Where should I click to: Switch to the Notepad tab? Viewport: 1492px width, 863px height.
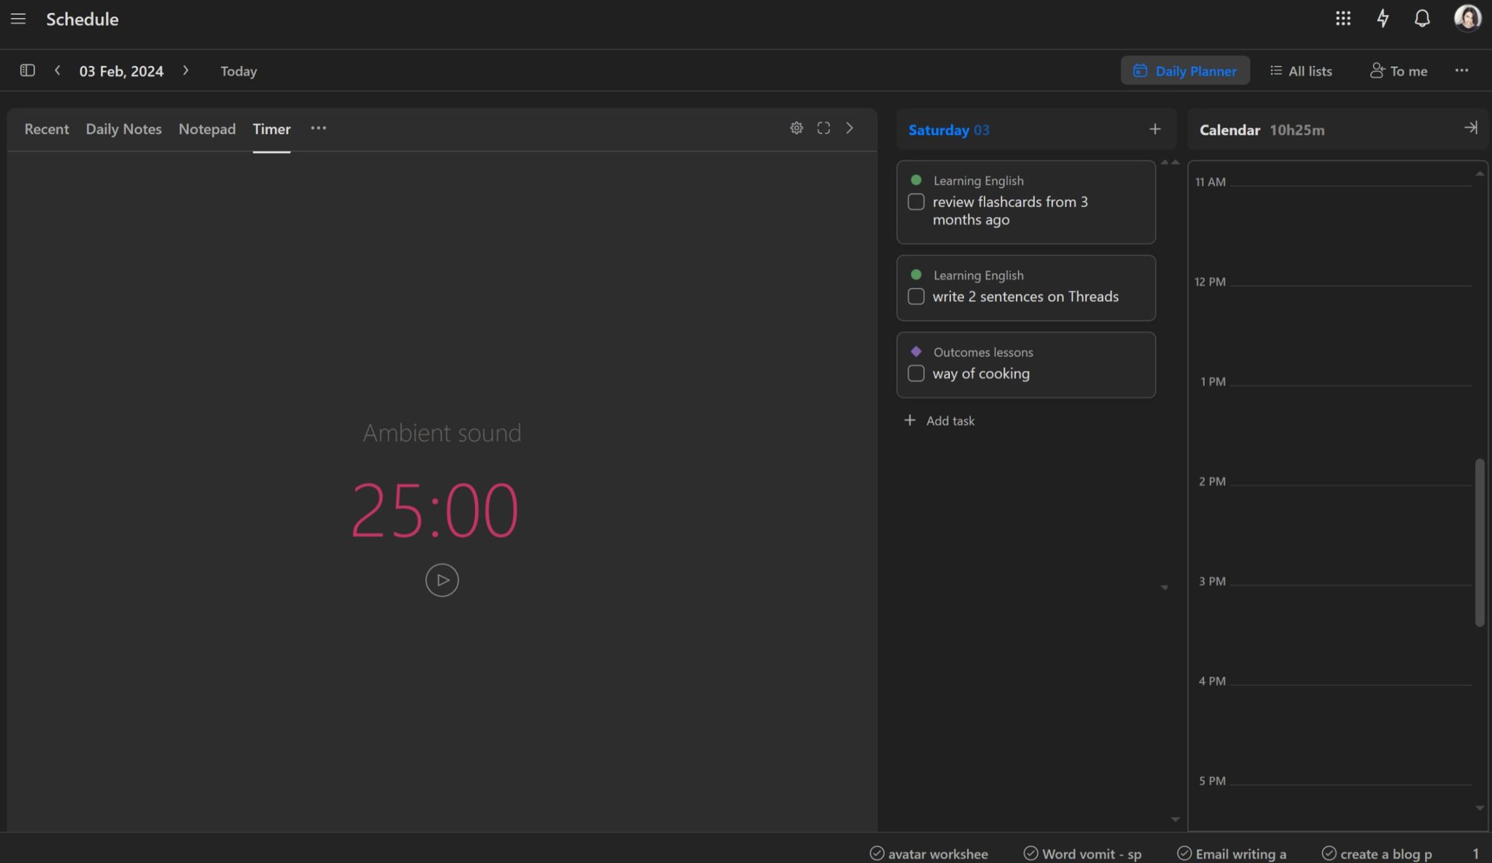point(206,129)
